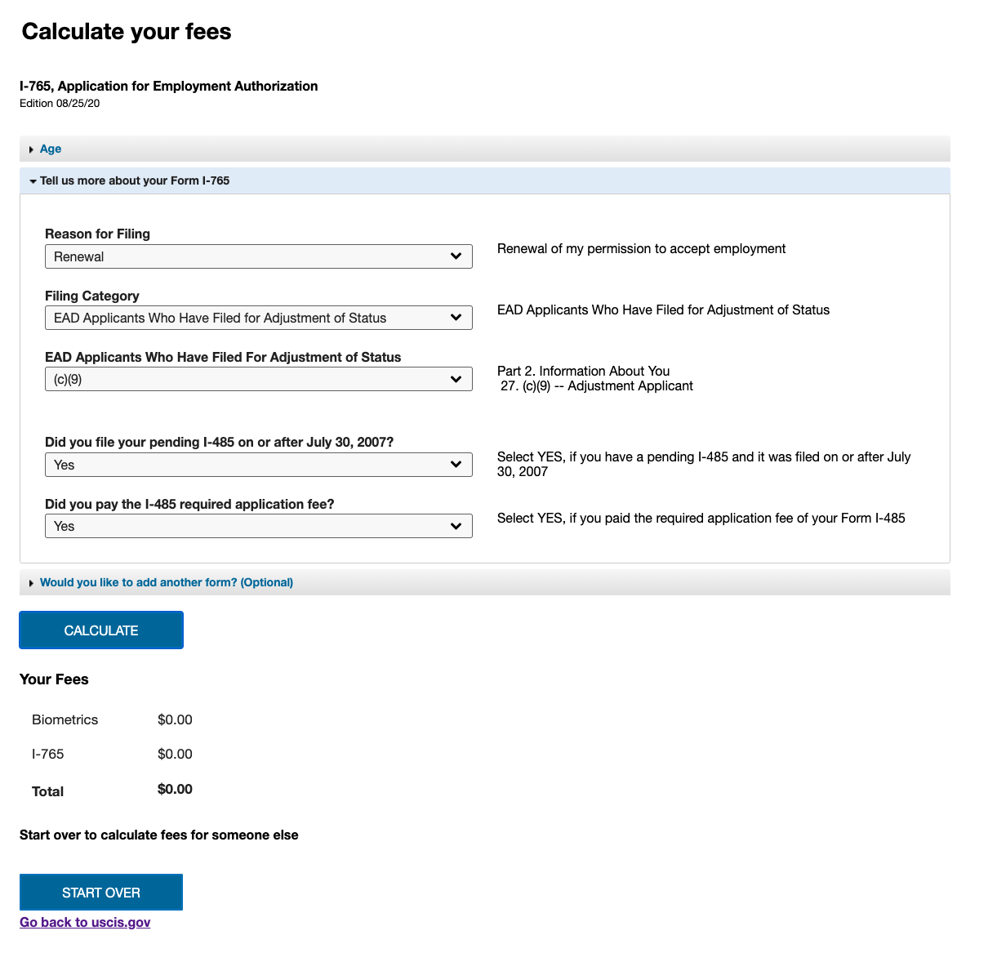This screenshot has height=953, width=997.
Task: Click the chevron on the I-485 fee paid select
Action: tap(456, 526)
